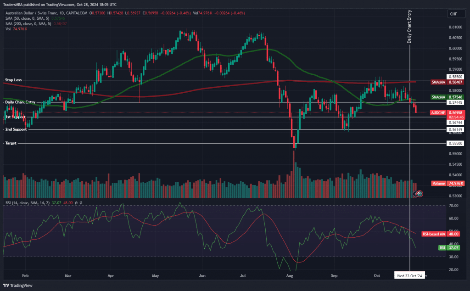Click the 0.55500 target price label

pyautogui.click(x=456, y=143)
